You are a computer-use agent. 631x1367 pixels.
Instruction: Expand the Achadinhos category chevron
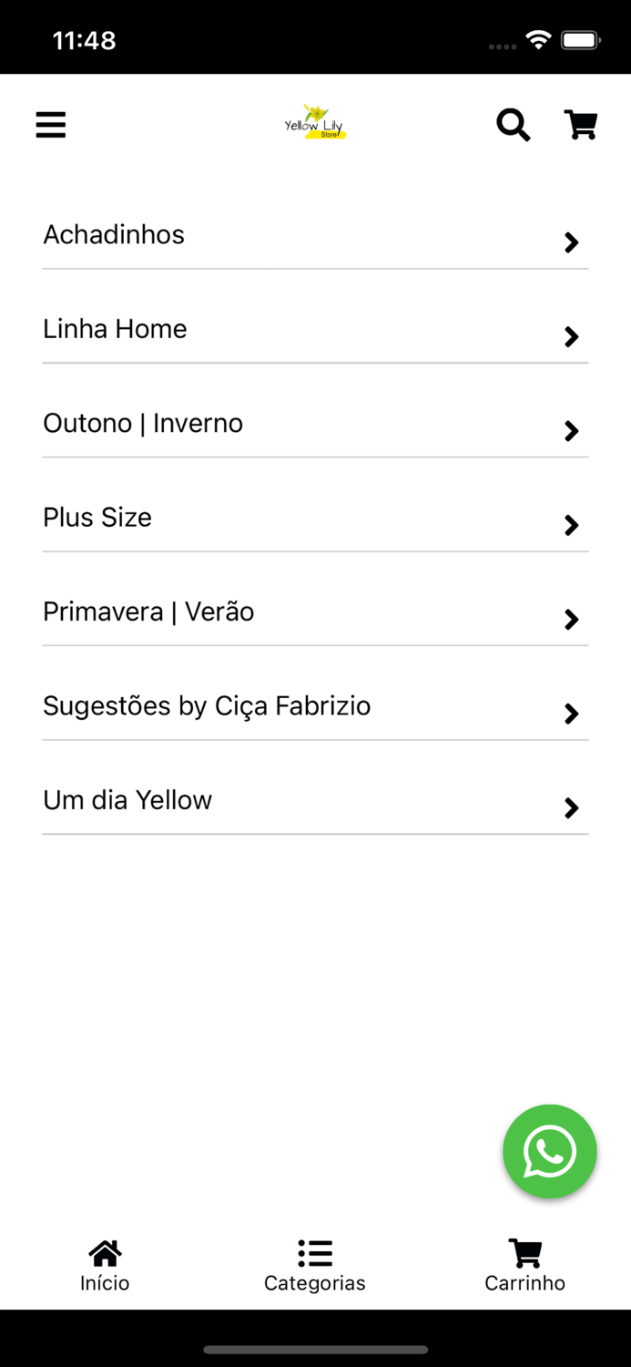coord(572,242)
